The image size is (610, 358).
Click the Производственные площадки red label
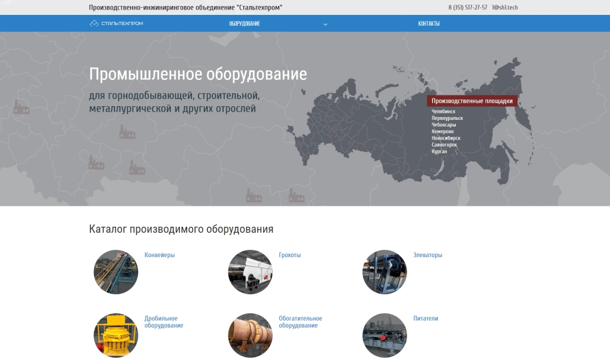(x=472, y=101)
